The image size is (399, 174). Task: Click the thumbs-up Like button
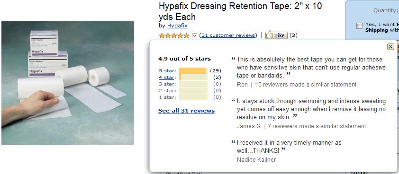[x=276, y=35]
